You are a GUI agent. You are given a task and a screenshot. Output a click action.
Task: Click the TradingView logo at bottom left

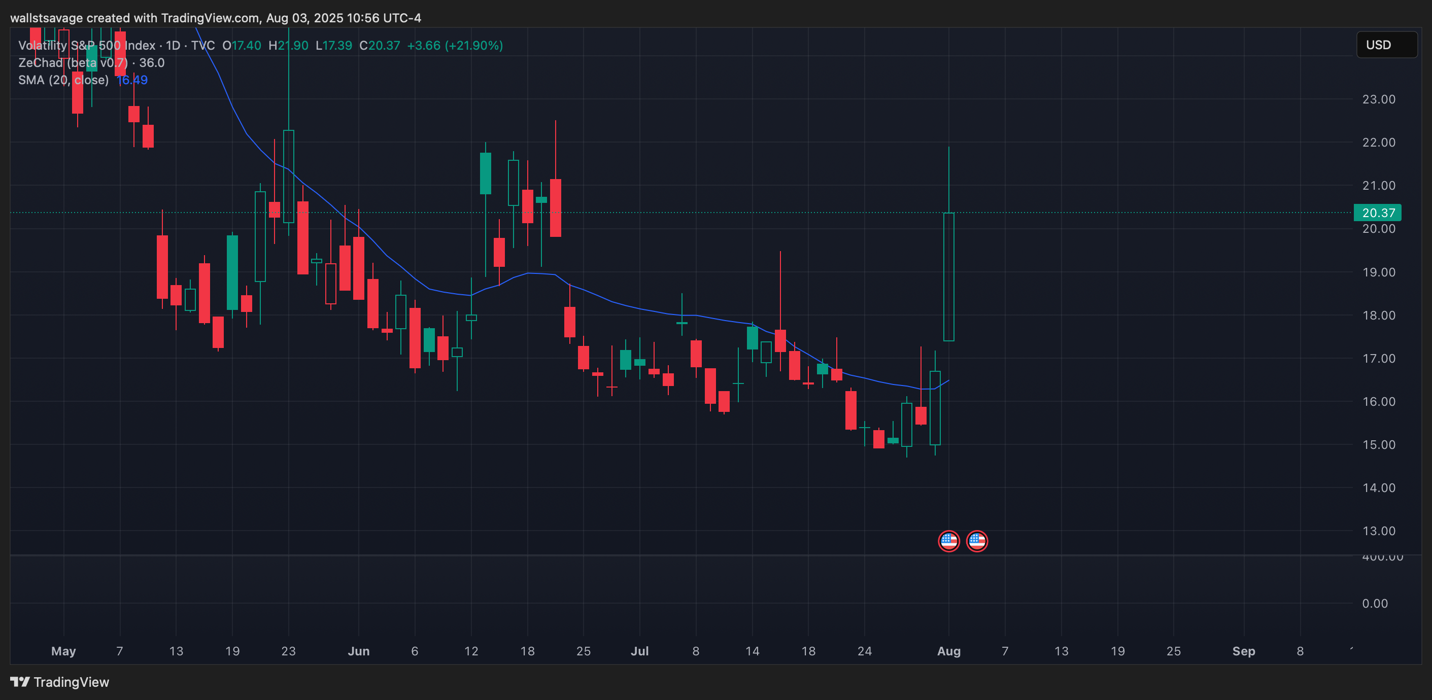point(59,682)
